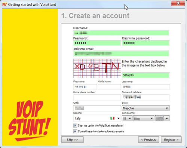This screenshot has height=148, width=187.
Task: Click the captcha image with XDuBTN
Action: click(x=97, y=68)
